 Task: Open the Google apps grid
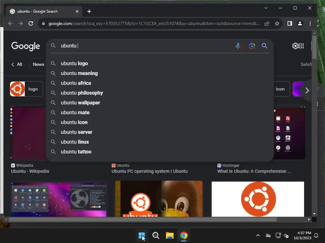(302, 46)
